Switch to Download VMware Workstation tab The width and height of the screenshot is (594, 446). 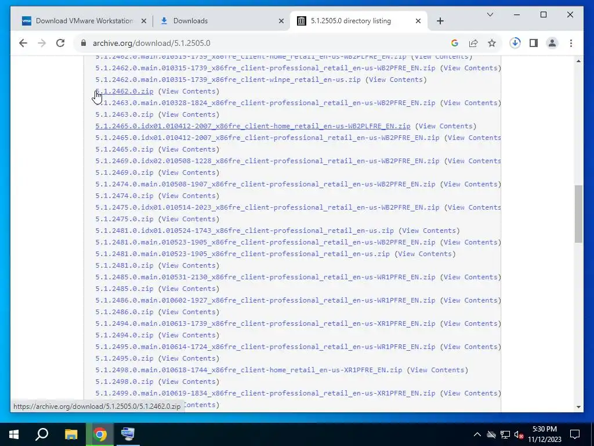point(84,21)
